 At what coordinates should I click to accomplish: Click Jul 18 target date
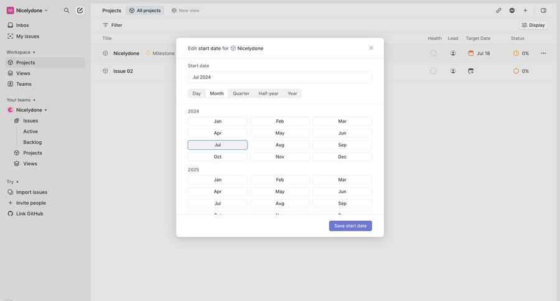[479, 53]
